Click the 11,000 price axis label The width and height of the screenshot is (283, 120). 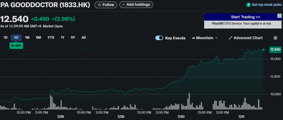coord(275,77)
